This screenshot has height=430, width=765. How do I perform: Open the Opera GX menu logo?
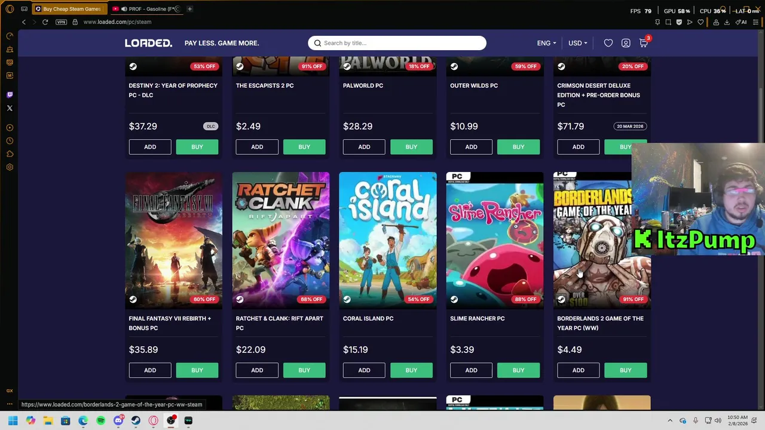(10, 9)
